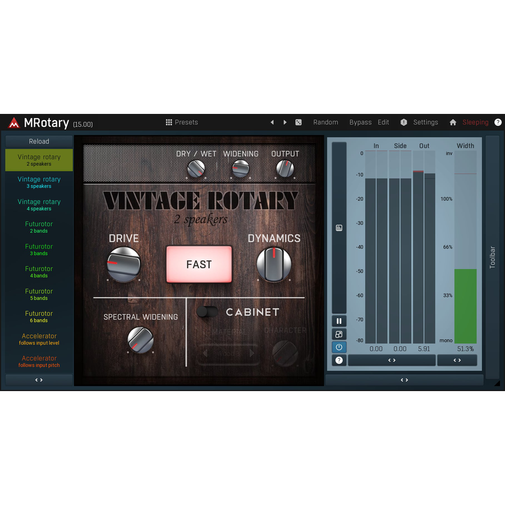Image resolution: width=505 pixels, height=505 pixels.
Task: Toggle the meter power button
Action: coord(339,347)
